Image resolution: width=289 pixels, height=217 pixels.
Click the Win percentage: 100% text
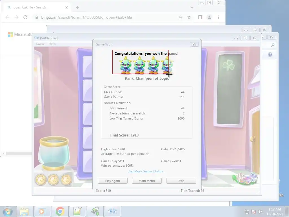click(x=117, y=166)
